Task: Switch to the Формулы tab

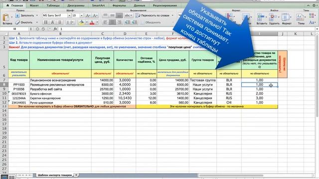Action: coord(119,5)
